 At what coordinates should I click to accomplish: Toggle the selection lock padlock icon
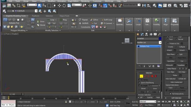(x=66, y=102)
